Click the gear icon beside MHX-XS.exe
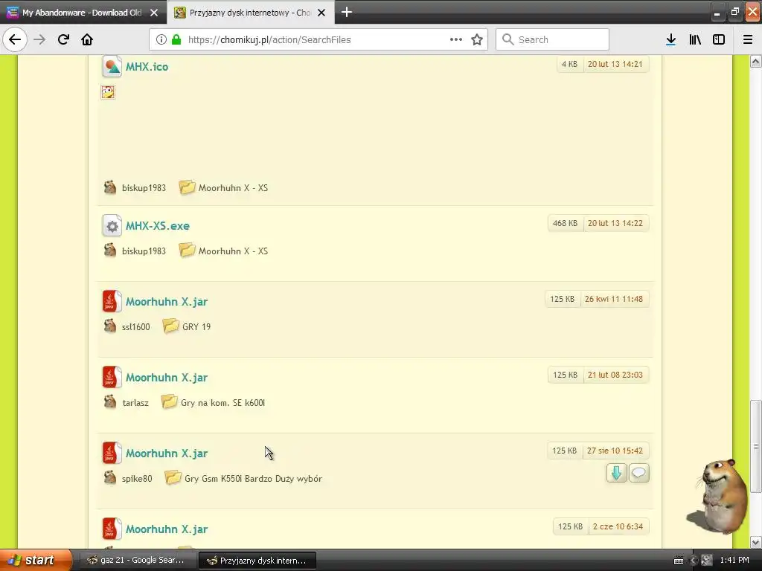The height and width of the screenshot is (571, 762). 112,226
